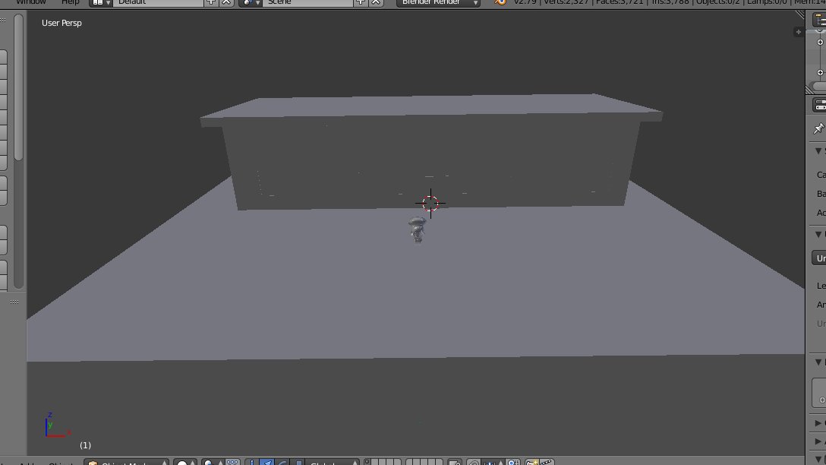Open the Help menu

pyautogui.click(x=70, y=2)
